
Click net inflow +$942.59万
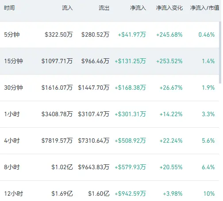[x=130, y=193]
